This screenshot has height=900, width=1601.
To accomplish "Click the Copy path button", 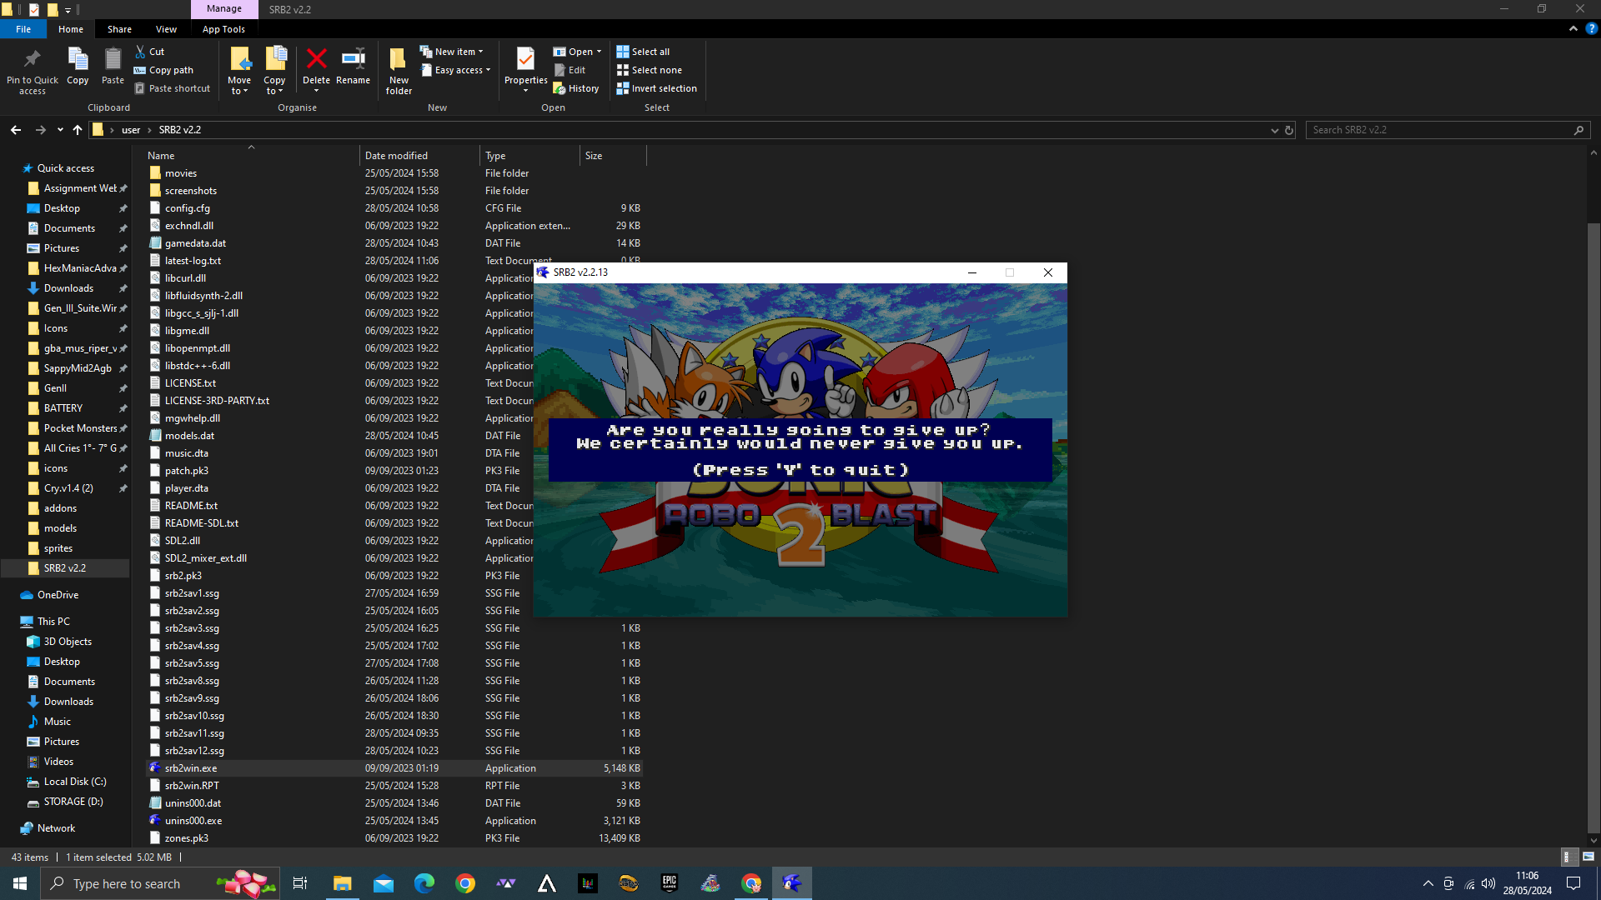I will pyautogui.click(x=163, y=70).
